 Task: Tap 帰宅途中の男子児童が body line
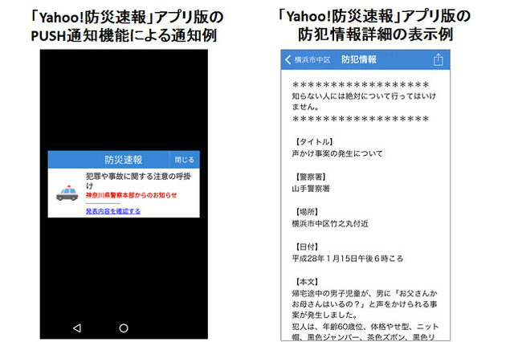point(365,293)
